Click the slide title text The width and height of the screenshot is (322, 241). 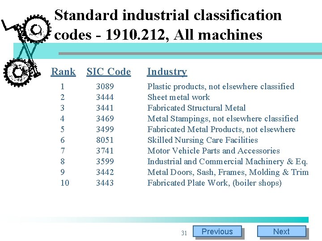click(168, 25)
